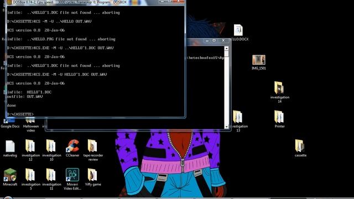Minimize the background console window
Viewport: 354px width, 199px height.
[207, 40]
